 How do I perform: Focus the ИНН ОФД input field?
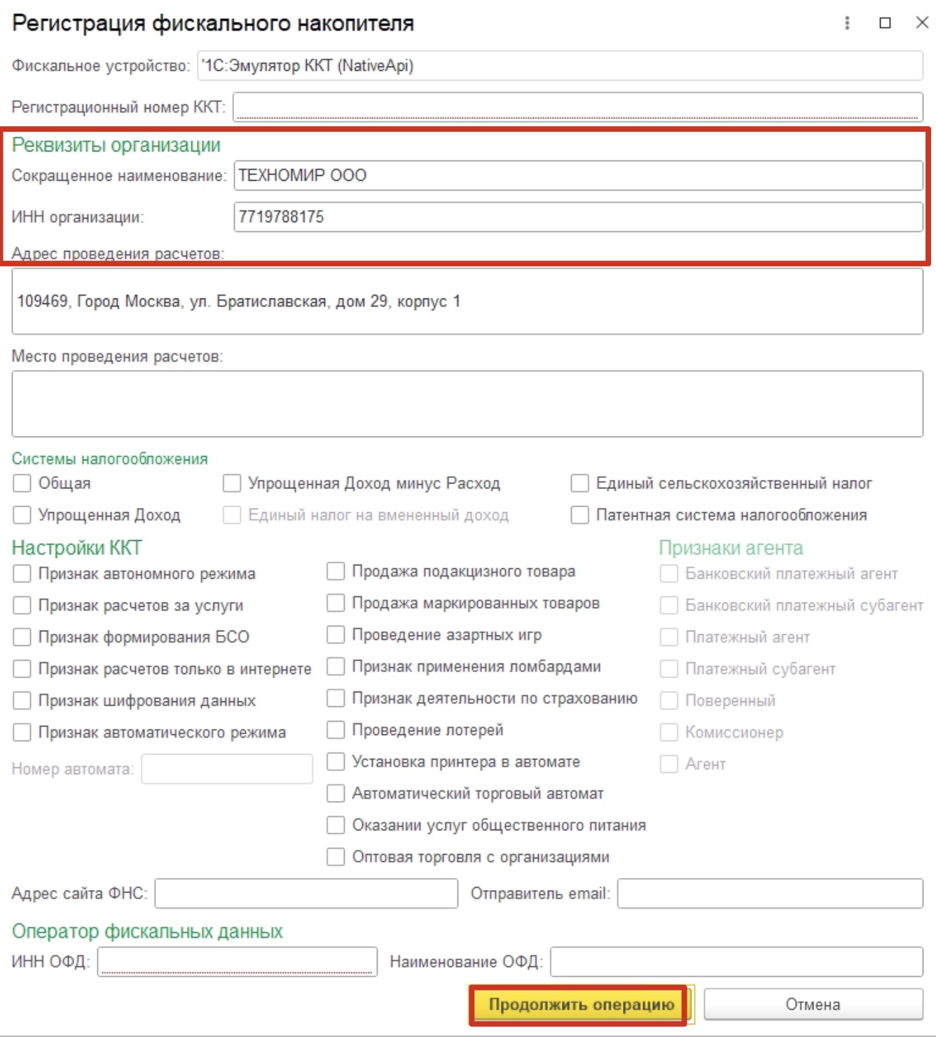tap(237, 961)
